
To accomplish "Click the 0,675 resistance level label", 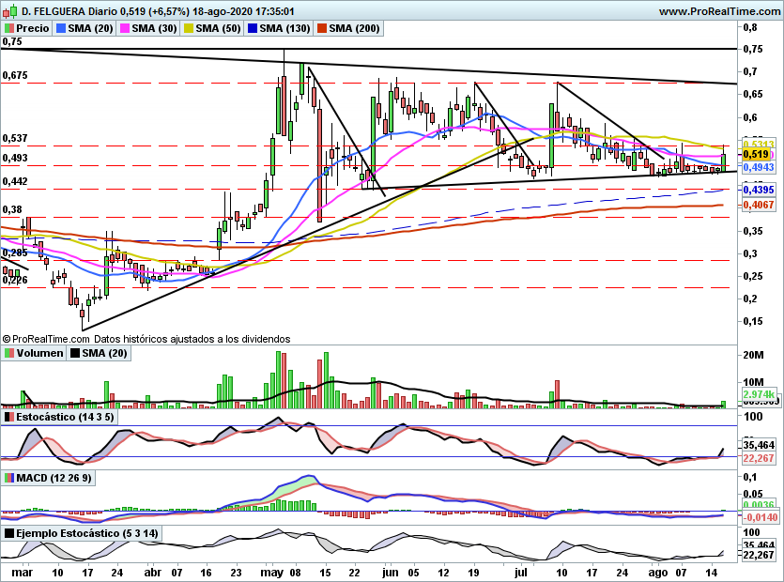I will [x=15, y=75].
